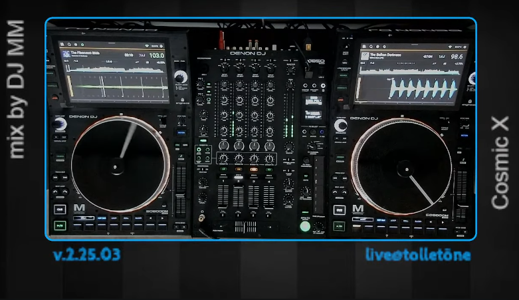Viewport: 519px width, 300px height.
Task: Beat jump backward on the right deck
Action: (x=336, y=192)
